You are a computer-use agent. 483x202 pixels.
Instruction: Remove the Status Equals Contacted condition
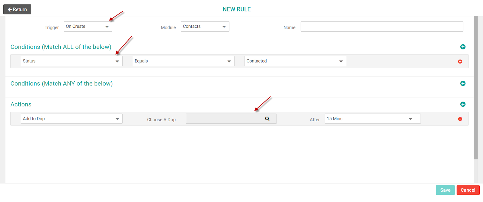tap(460, 61)
